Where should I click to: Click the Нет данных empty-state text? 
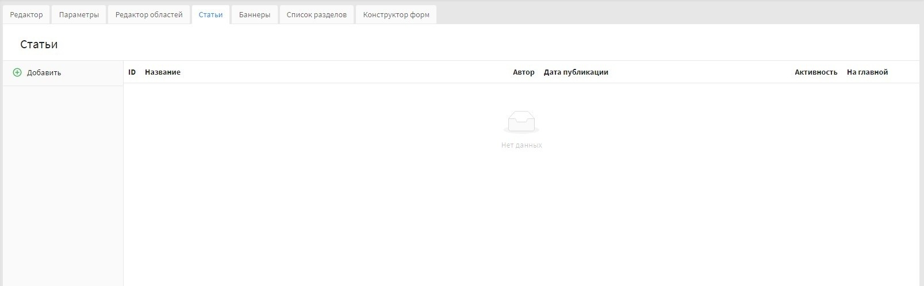click(521, 145)
